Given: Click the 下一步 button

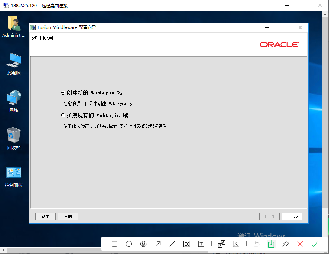Looking at the screenshot, I should point(292,216).
